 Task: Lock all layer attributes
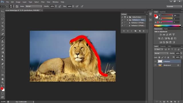tap(168, 57)
